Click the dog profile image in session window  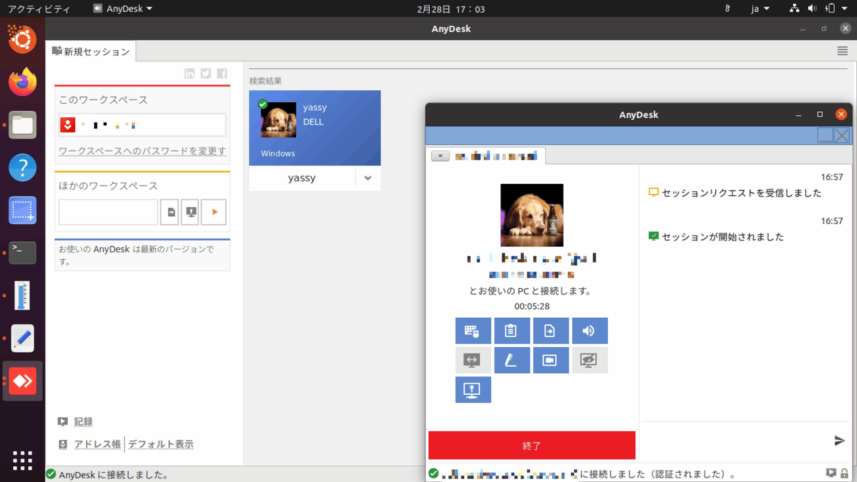point(531,215)
